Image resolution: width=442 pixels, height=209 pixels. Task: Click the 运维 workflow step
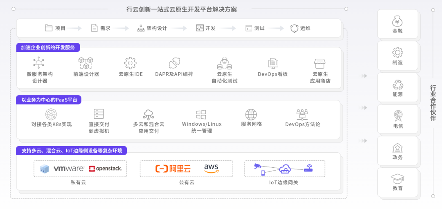300,28
